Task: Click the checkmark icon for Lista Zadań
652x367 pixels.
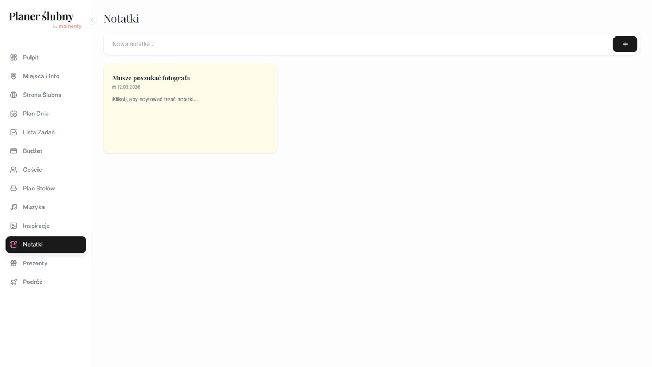Action: [x=14, y=132]
